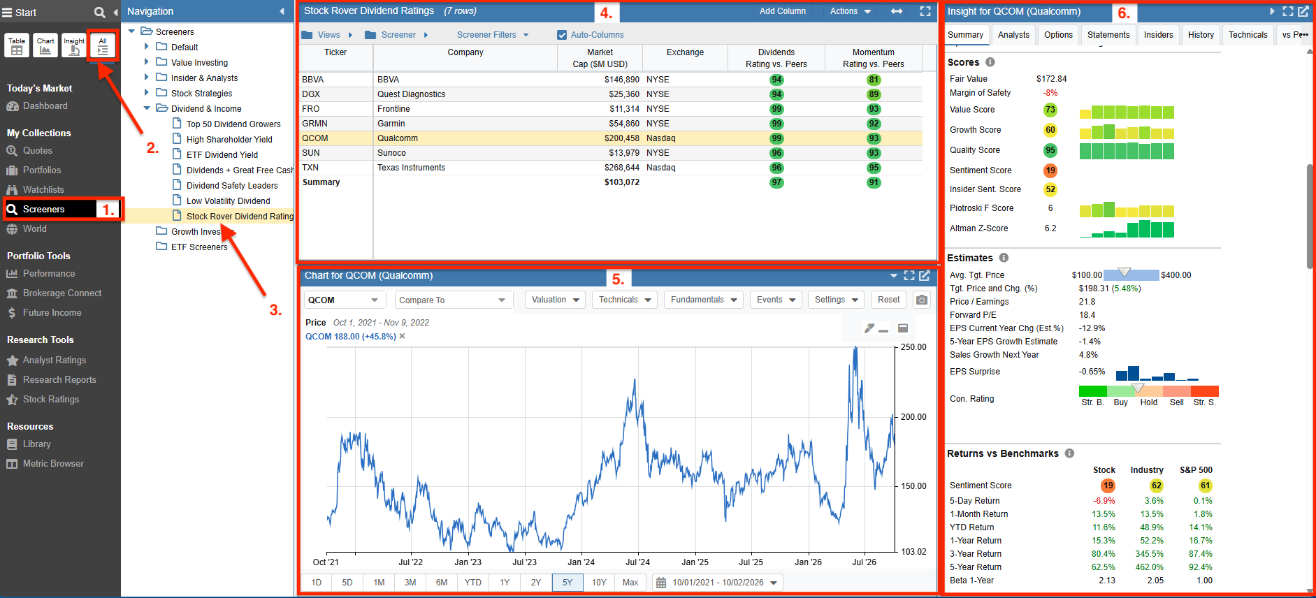Click the Add Column button

pos(783,11)
